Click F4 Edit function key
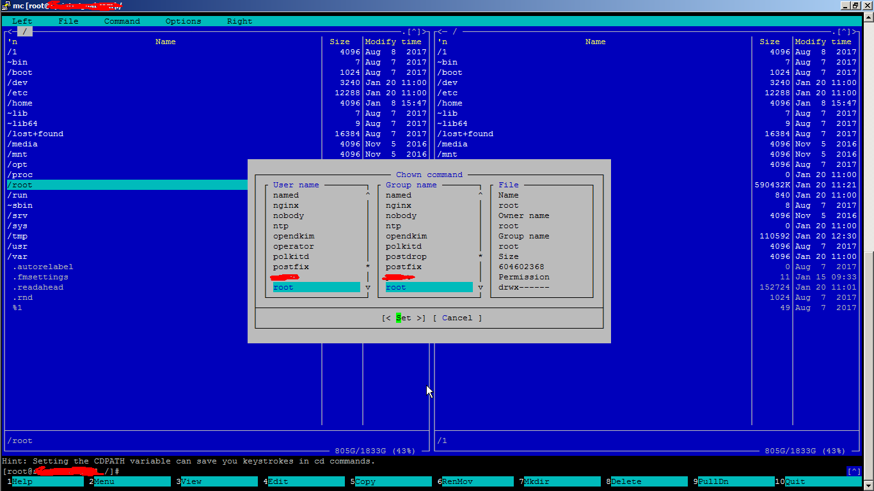The width and height of the screenshot is (874, 491). point(304,481)
